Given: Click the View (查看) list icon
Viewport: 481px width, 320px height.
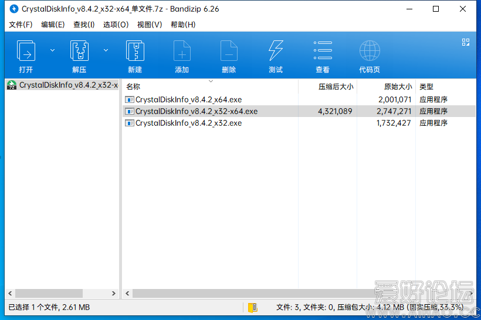Looking at the screenshot, I should 323,50.
